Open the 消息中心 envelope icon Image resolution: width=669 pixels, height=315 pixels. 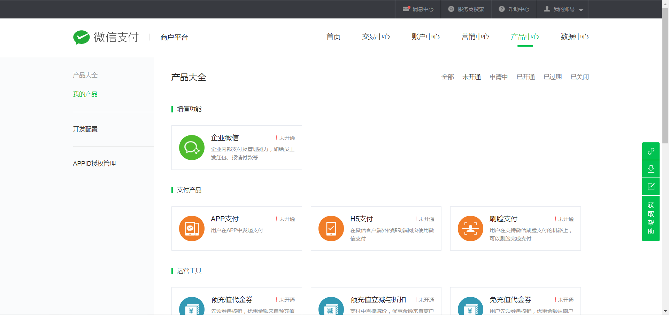coord(406,9)
